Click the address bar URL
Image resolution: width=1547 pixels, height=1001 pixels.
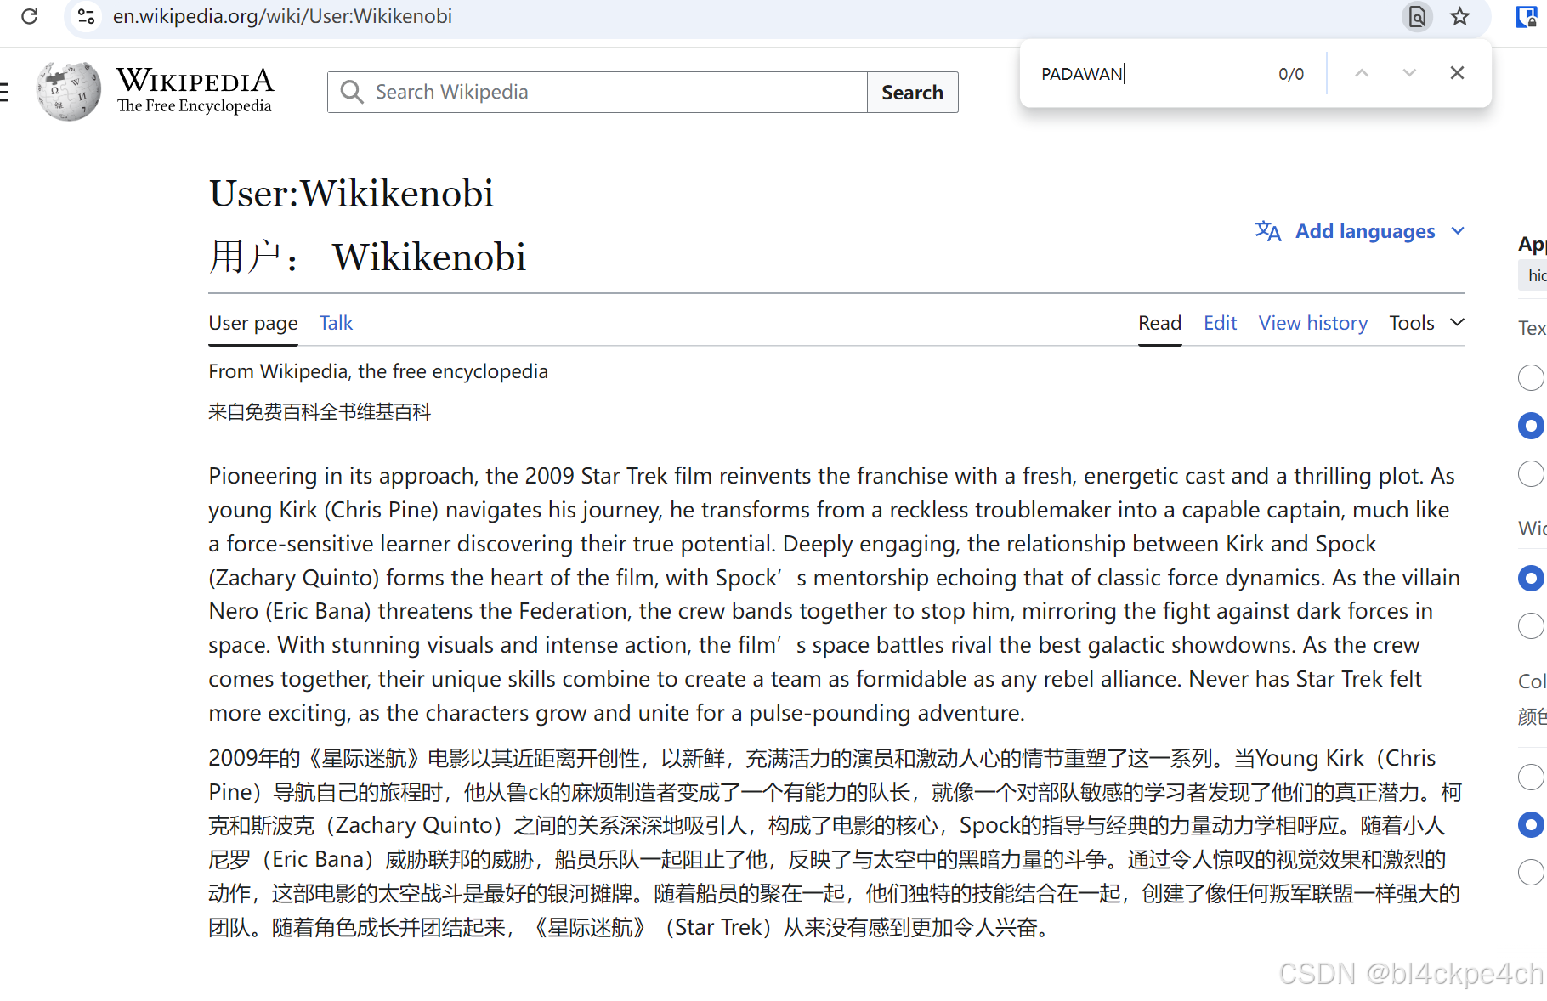point(282,16)
